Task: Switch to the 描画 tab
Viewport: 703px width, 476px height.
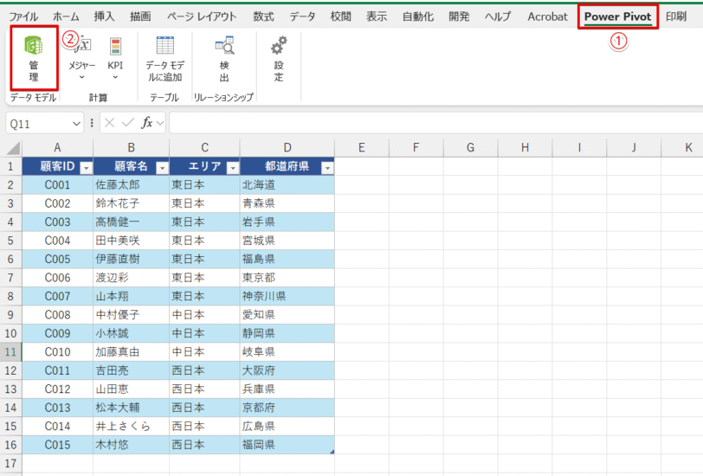Action: click(140, 16)
